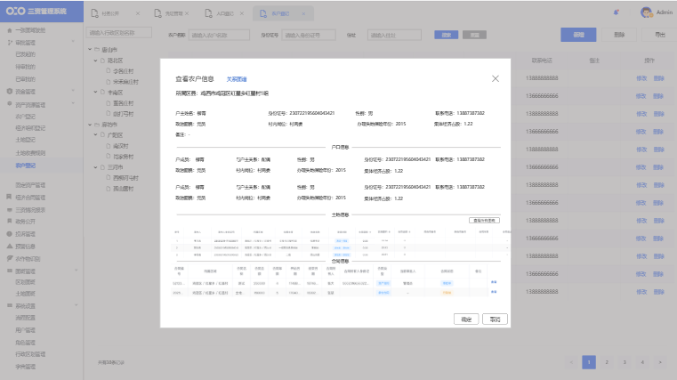Open the 关系图谱 link in dialog header
This screenshot has height=380, width=677.
237,79
